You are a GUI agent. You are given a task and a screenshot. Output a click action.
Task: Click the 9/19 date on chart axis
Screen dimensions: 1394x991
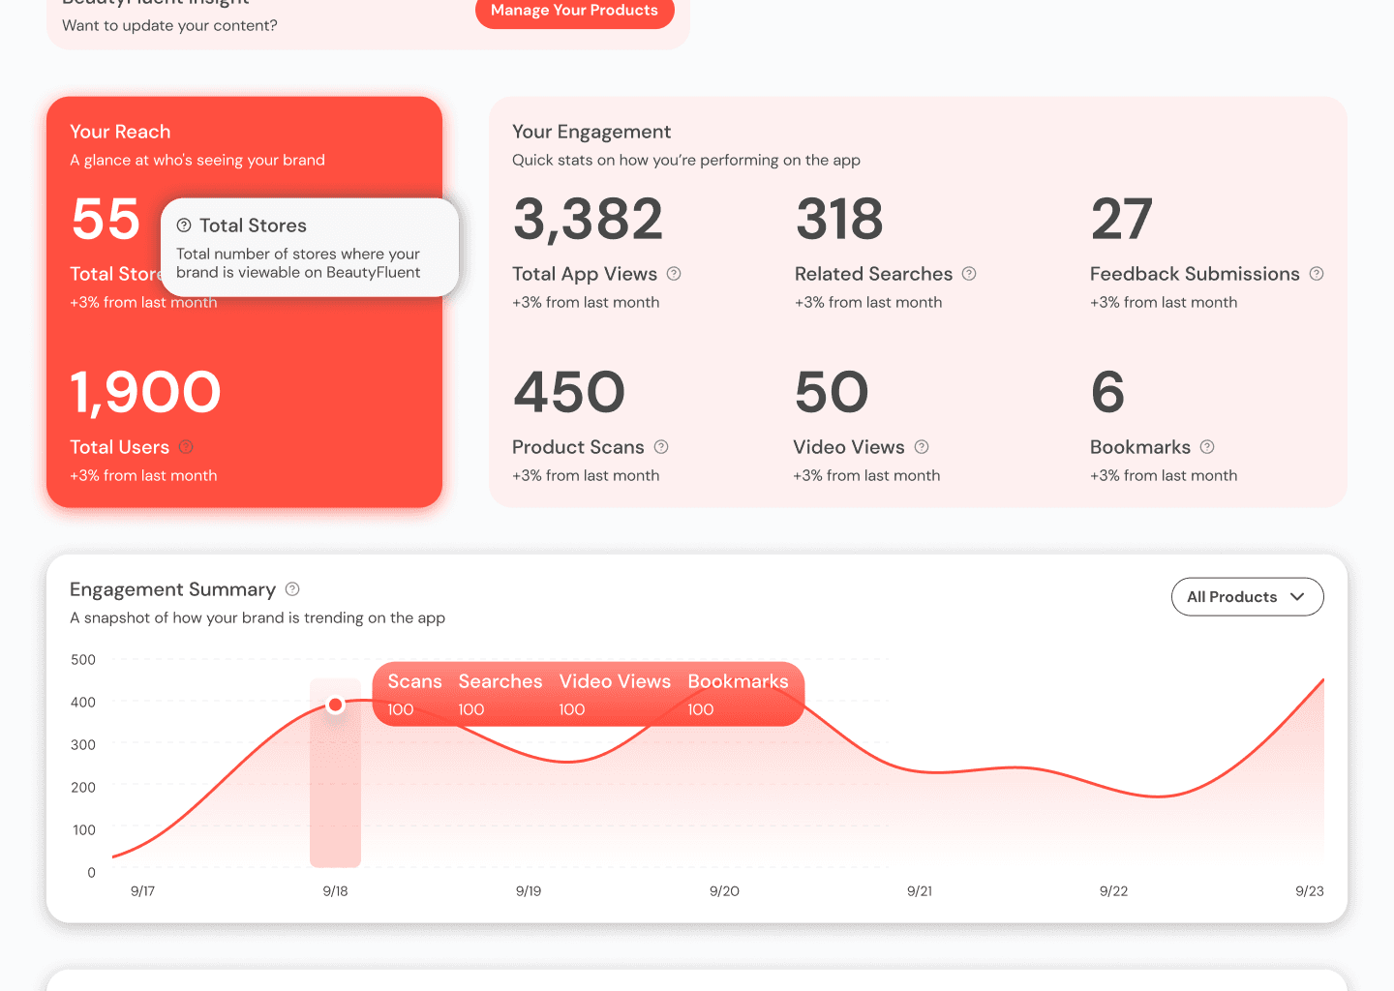(529, 891)
